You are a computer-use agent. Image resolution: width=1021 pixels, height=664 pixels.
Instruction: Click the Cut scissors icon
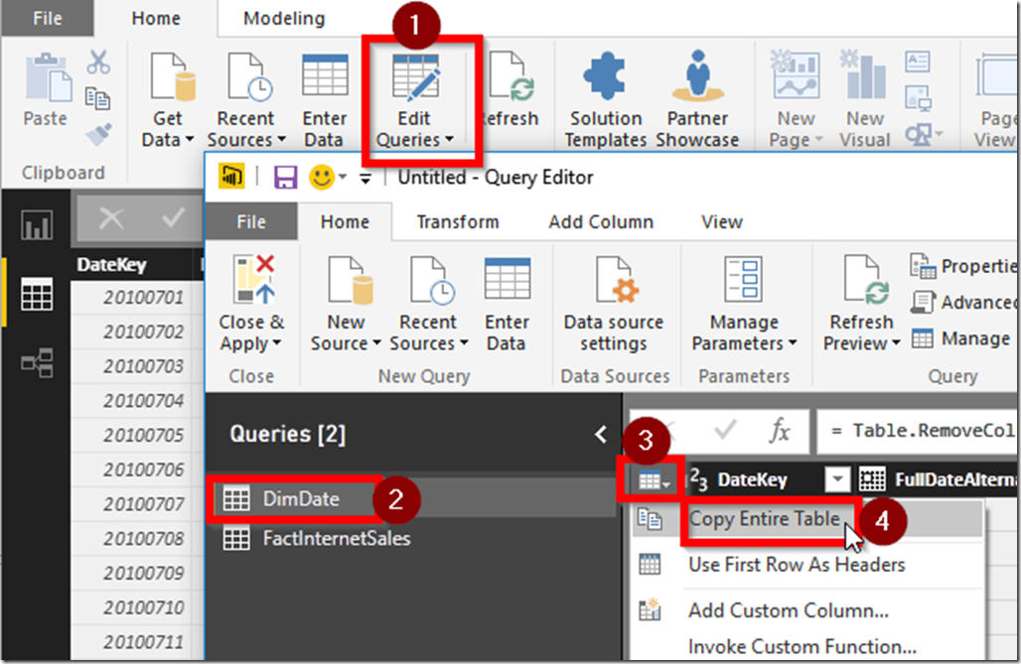coord(98,62)
